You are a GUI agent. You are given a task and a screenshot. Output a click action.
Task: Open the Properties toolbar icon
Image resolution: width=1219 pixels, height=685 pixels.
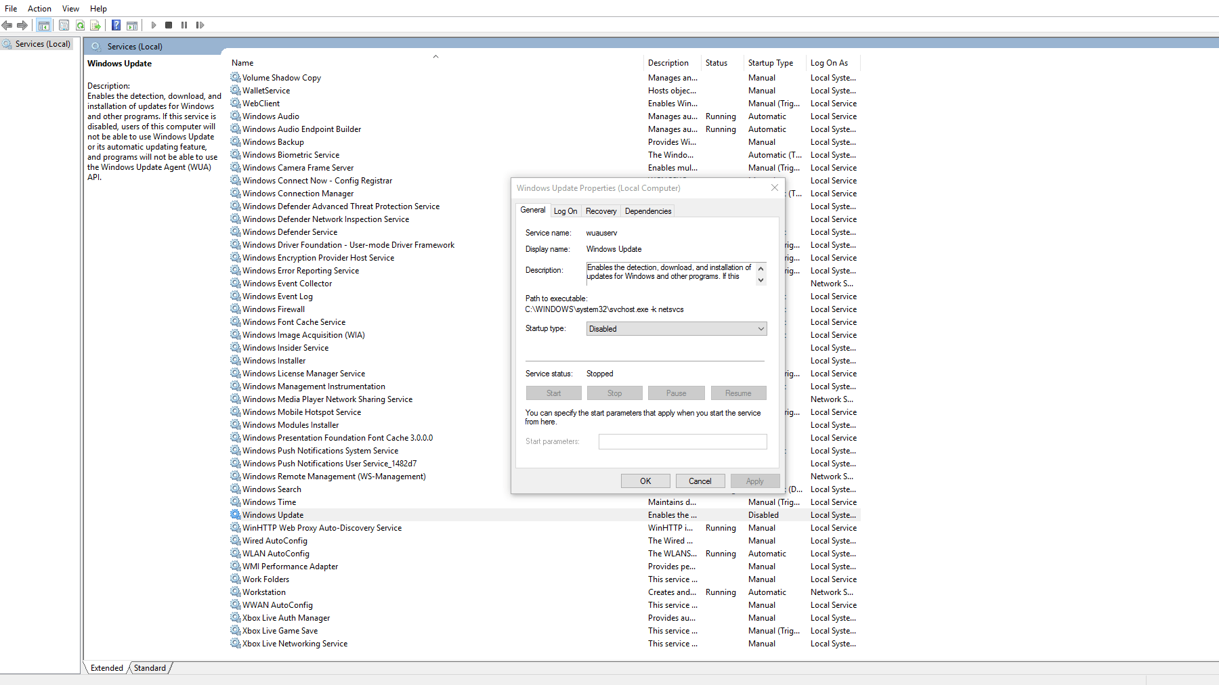(x=64, y=25)
